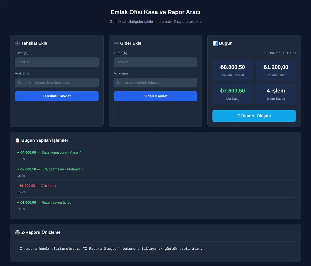Select the ₺7.600,50 net cash value
The height and width of the screenshot is (266, 311).
point(232,91)
